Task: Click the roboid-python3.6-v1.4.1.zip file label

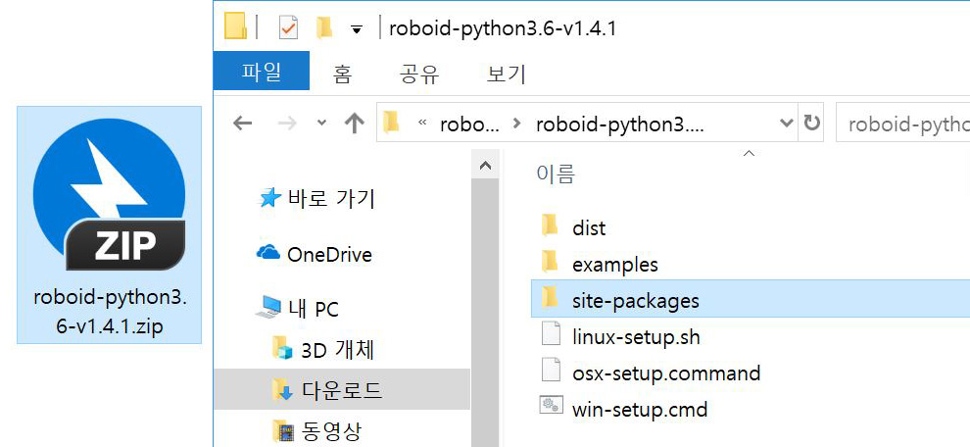Action: [x=110, y=312]
